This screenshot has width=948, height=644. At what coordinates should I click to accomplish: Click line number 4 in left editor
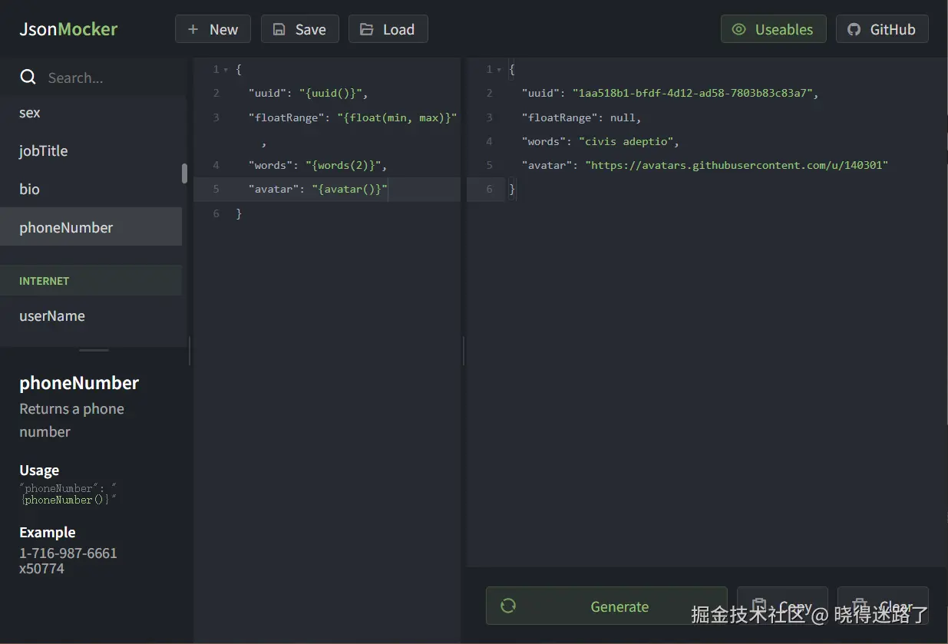point(216,165)
